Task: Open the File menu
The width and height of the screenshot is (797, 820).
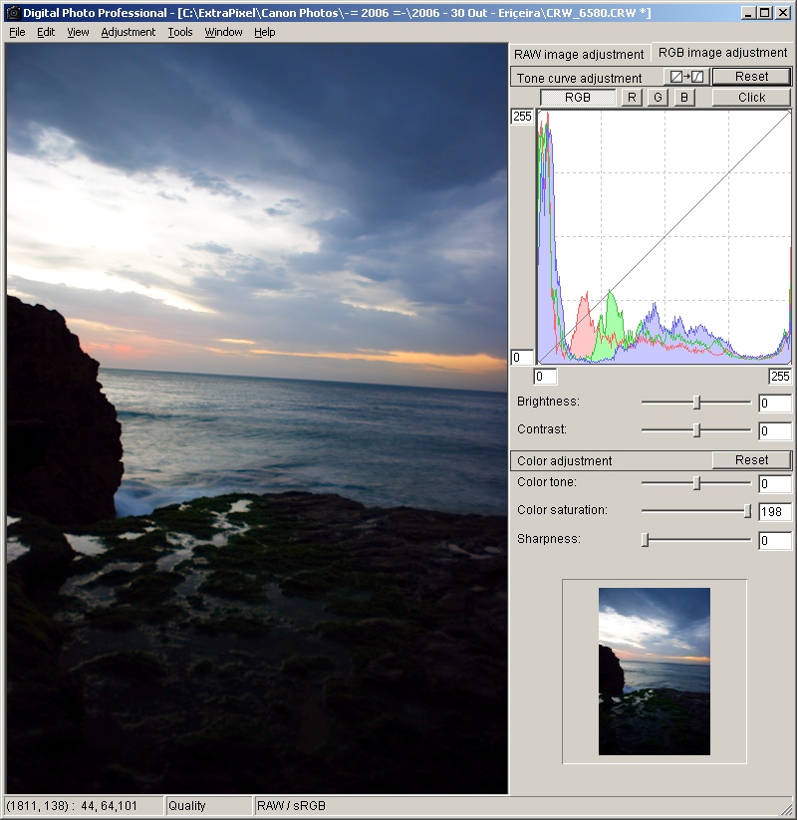Action: [17, 33]
